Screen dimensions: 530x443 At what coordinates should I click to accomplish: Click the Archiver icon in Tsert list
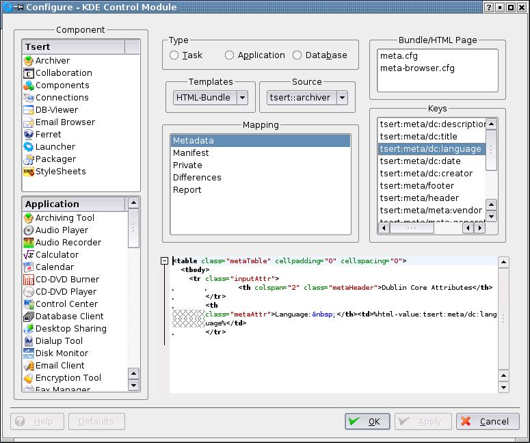tap(29, 61)
